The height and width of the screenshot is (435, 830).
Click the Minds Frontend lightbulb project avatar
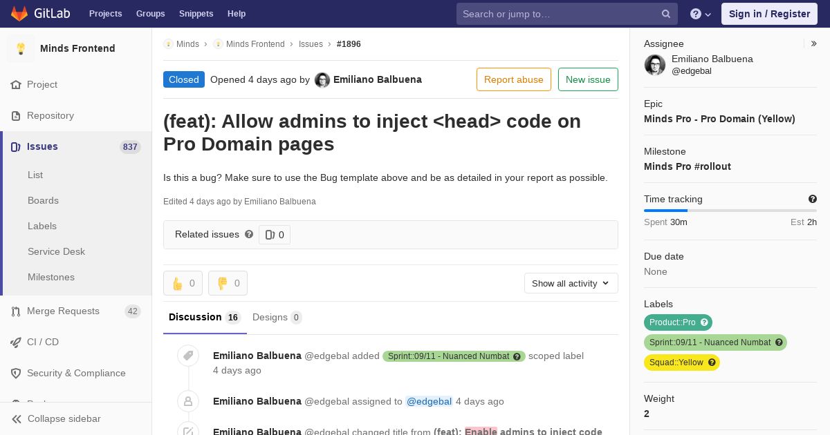(x=21, y=48)
